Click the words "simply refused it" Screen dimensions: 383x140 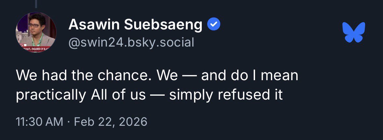click(x=226, y=94)
